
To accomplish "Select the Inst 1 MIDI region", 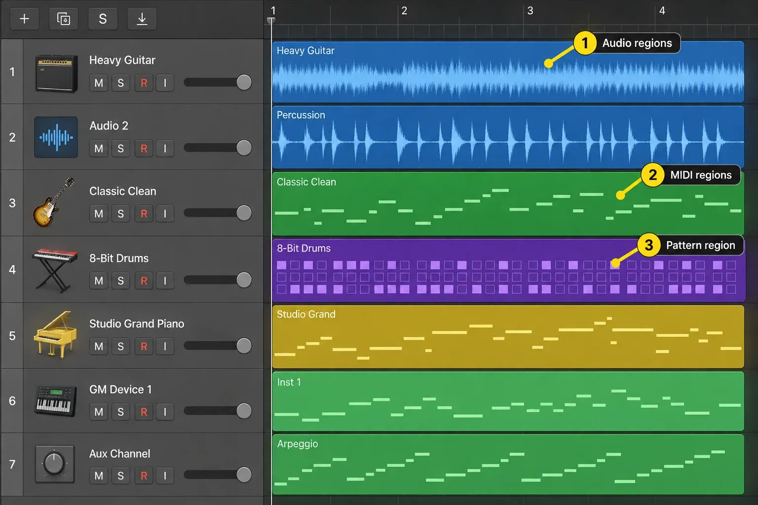I will click(508, 401).
